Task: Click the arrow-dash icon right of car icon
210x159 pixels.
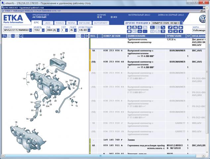Action: [x=145, y=31]
